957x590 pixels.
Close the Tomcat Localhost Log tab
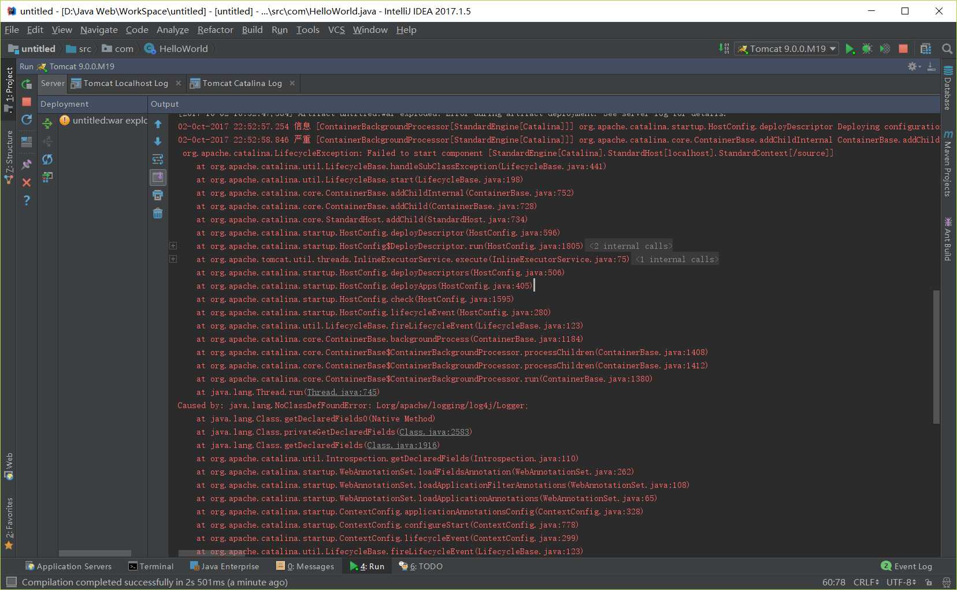pyautogui.click(x=179, y=84)
